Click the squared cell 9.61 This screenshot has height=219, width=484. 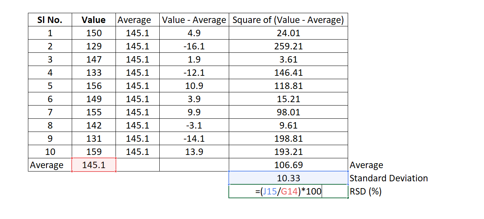288,125
